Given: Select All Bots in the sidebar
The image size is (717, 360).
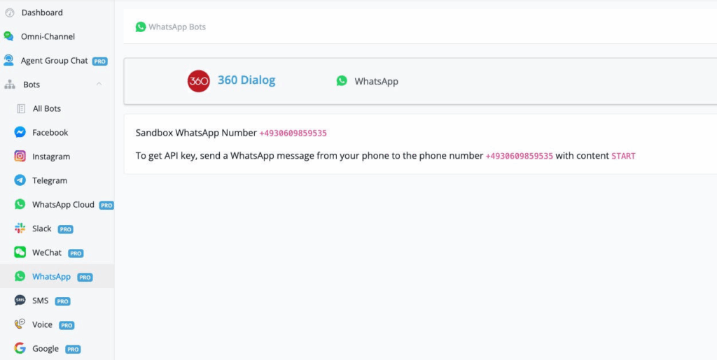Looking at the screenshot, I should point(46,108).
